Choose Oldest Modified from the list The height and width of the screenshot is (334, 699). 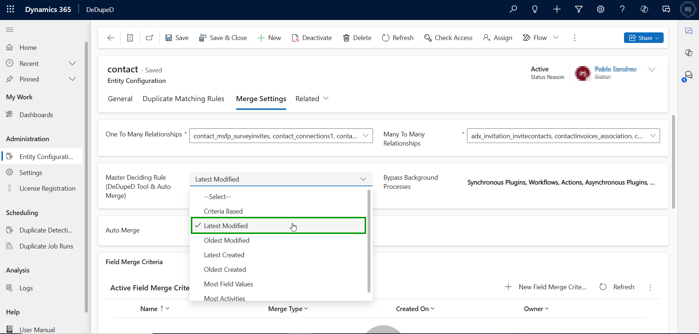(226, 240)
